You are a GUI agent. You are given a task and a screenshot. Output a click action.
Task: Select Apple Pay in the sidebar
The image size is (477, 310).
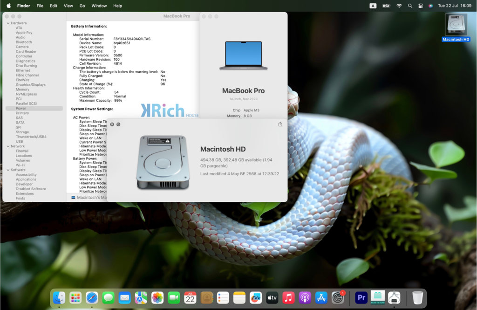click(24, 33)
